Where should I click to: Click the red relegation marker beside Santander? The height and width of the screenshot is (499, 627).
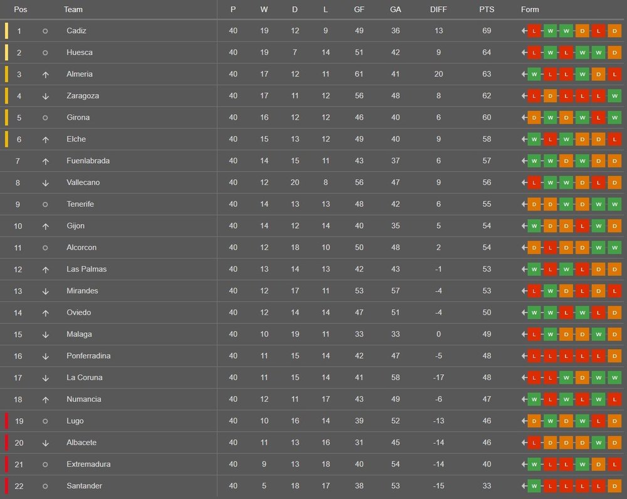pyautogui.click(x=6, y=486)
